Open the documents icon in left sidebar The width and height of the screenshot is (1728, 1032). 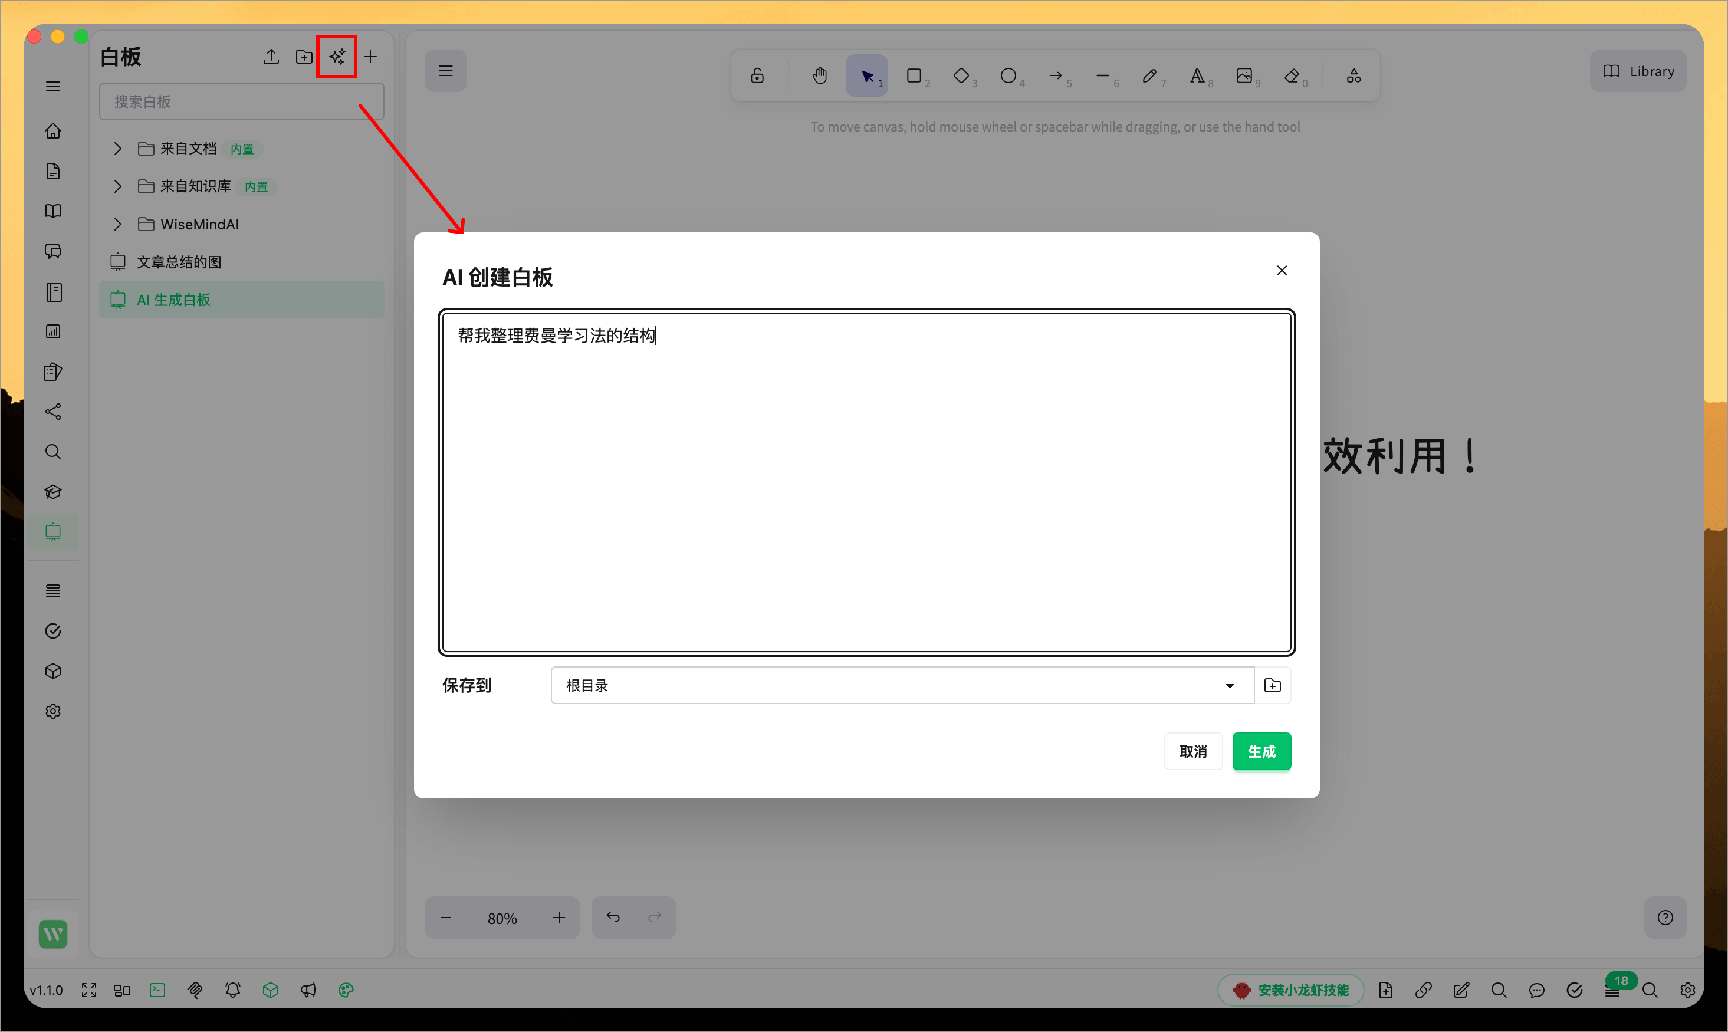53,171
